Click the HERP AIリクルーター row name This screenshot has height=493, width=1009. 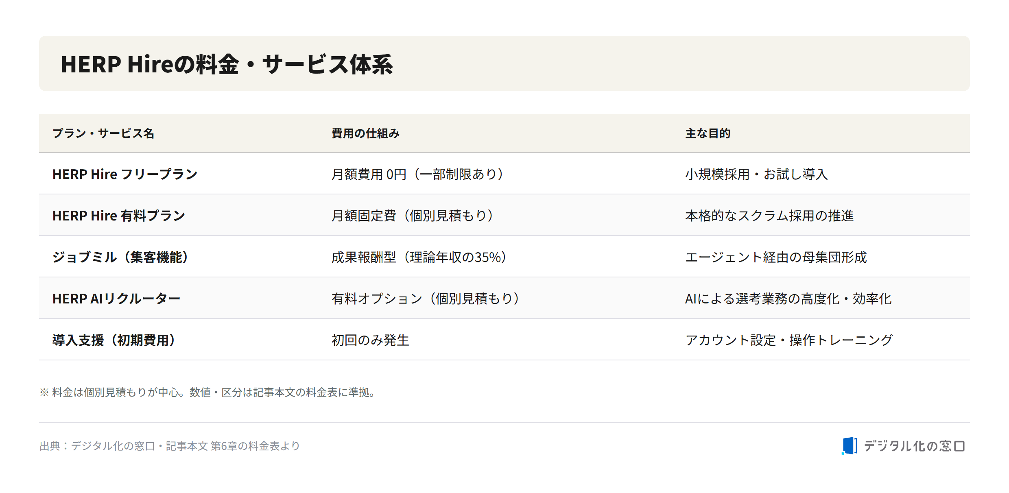tap(116, 299)
